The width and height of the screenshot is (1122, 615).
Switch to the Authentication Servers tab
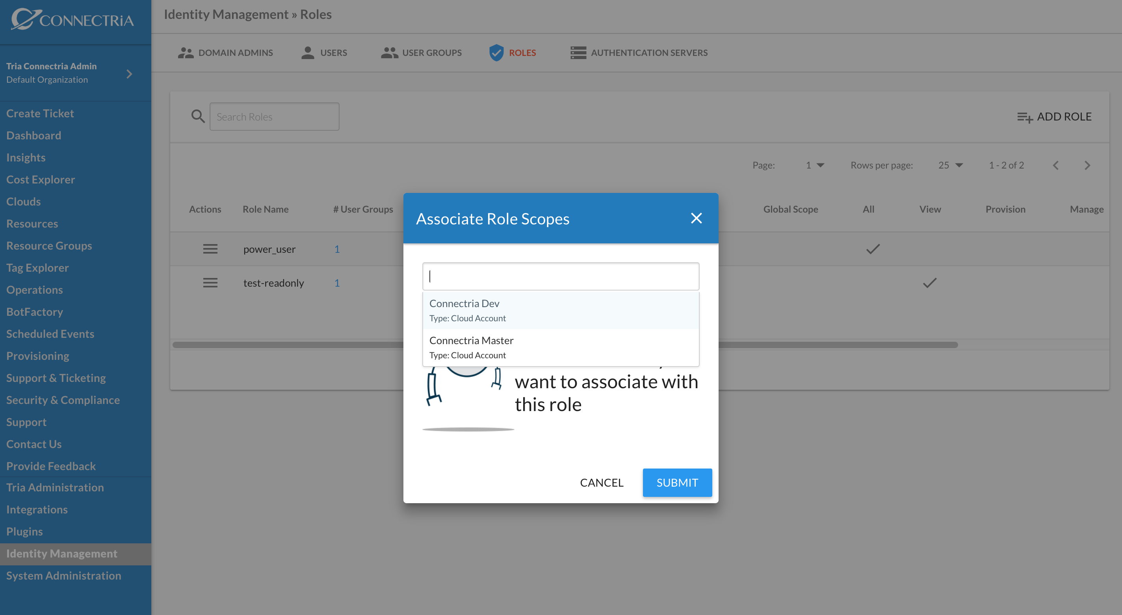639,53
